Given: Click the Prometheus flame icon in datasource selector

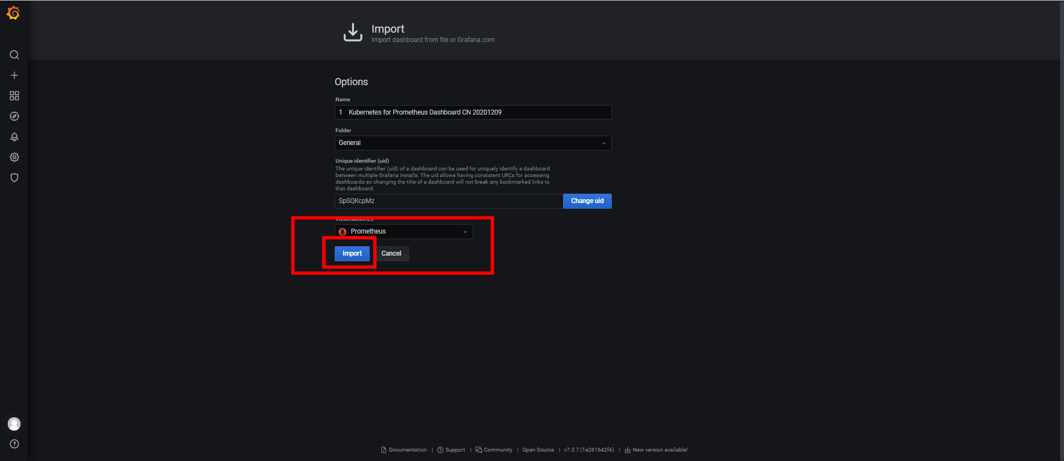Looking at the screenshot, I should point(342,231).
